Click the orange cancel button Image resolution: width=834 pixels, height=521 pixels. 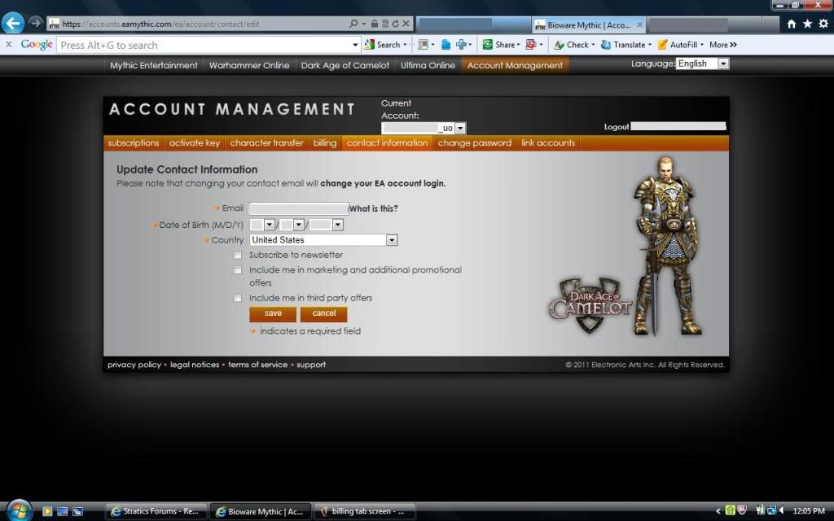click(x=324, y=313)
